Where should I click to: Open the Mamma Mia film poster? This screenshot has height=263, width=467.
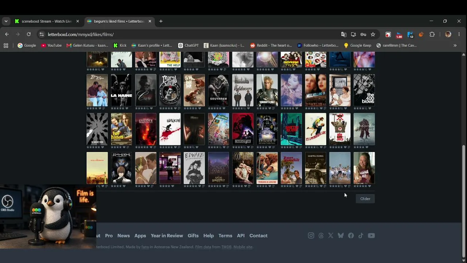[364, 168]
